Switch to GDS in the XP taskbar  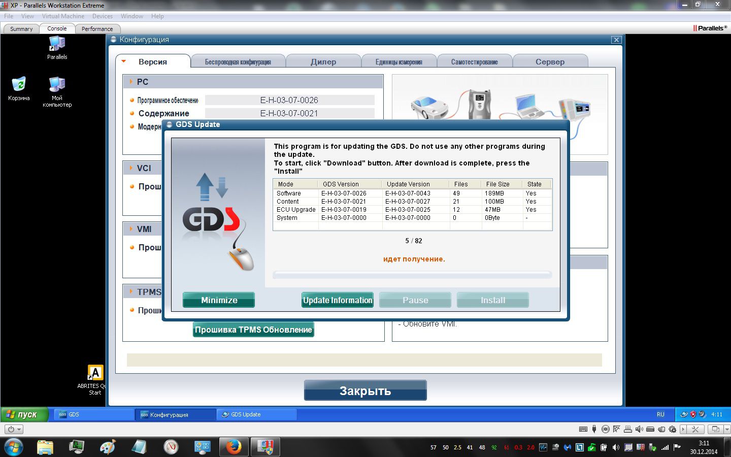(94, 414)
